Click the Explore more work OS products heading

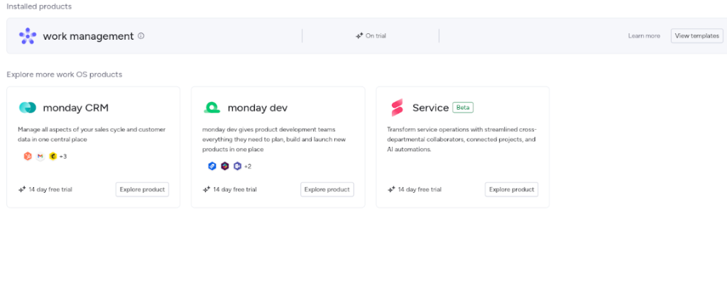pos(65,74)
